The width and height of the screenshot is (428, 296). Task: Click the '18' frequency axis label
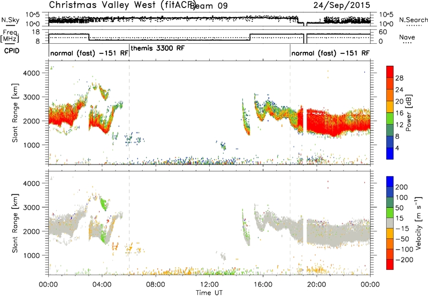tap(36, 32)
